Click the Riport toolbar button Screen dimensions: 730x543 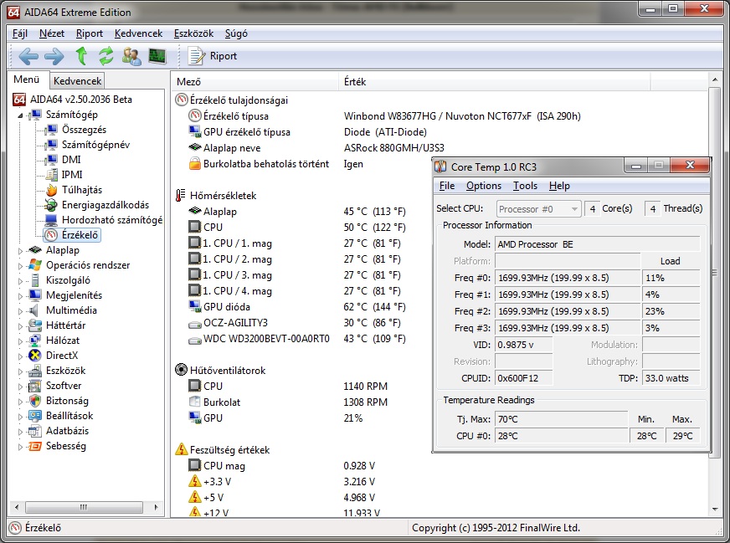pyautogui.click(x=213, y=56)
